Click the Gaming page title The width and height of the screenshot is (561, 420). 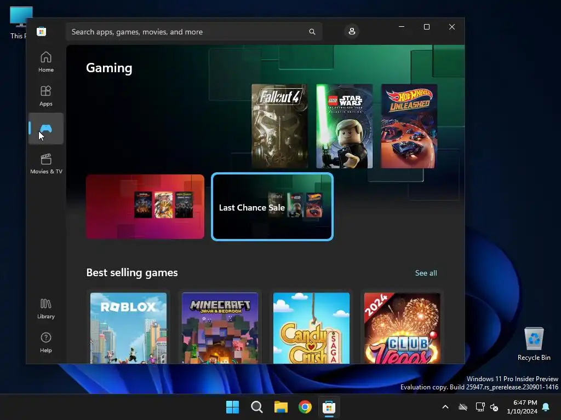[x=109, y=68]
